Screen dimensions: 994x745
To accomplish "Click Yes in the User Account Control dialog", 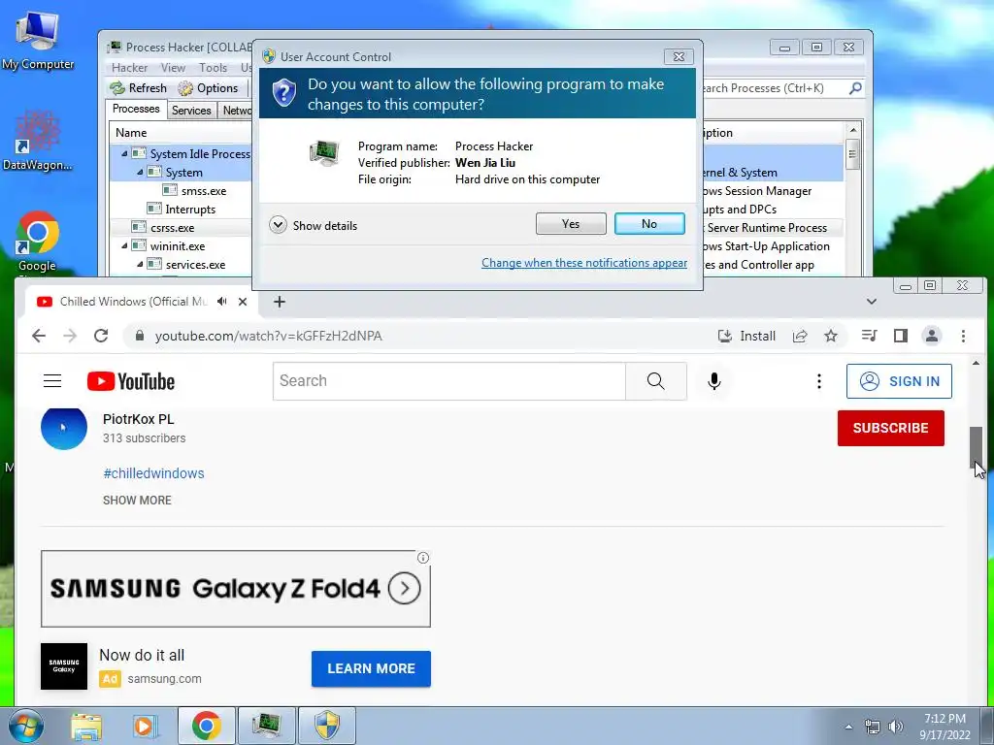I will point(571,224).
